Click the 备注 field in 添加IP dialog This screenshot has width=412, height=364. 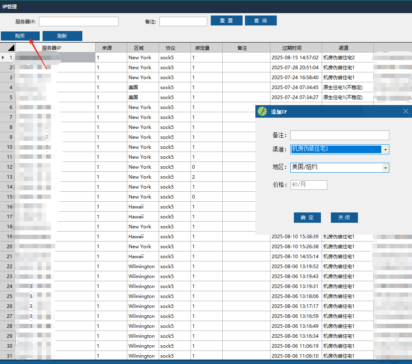tap(339, 135)
